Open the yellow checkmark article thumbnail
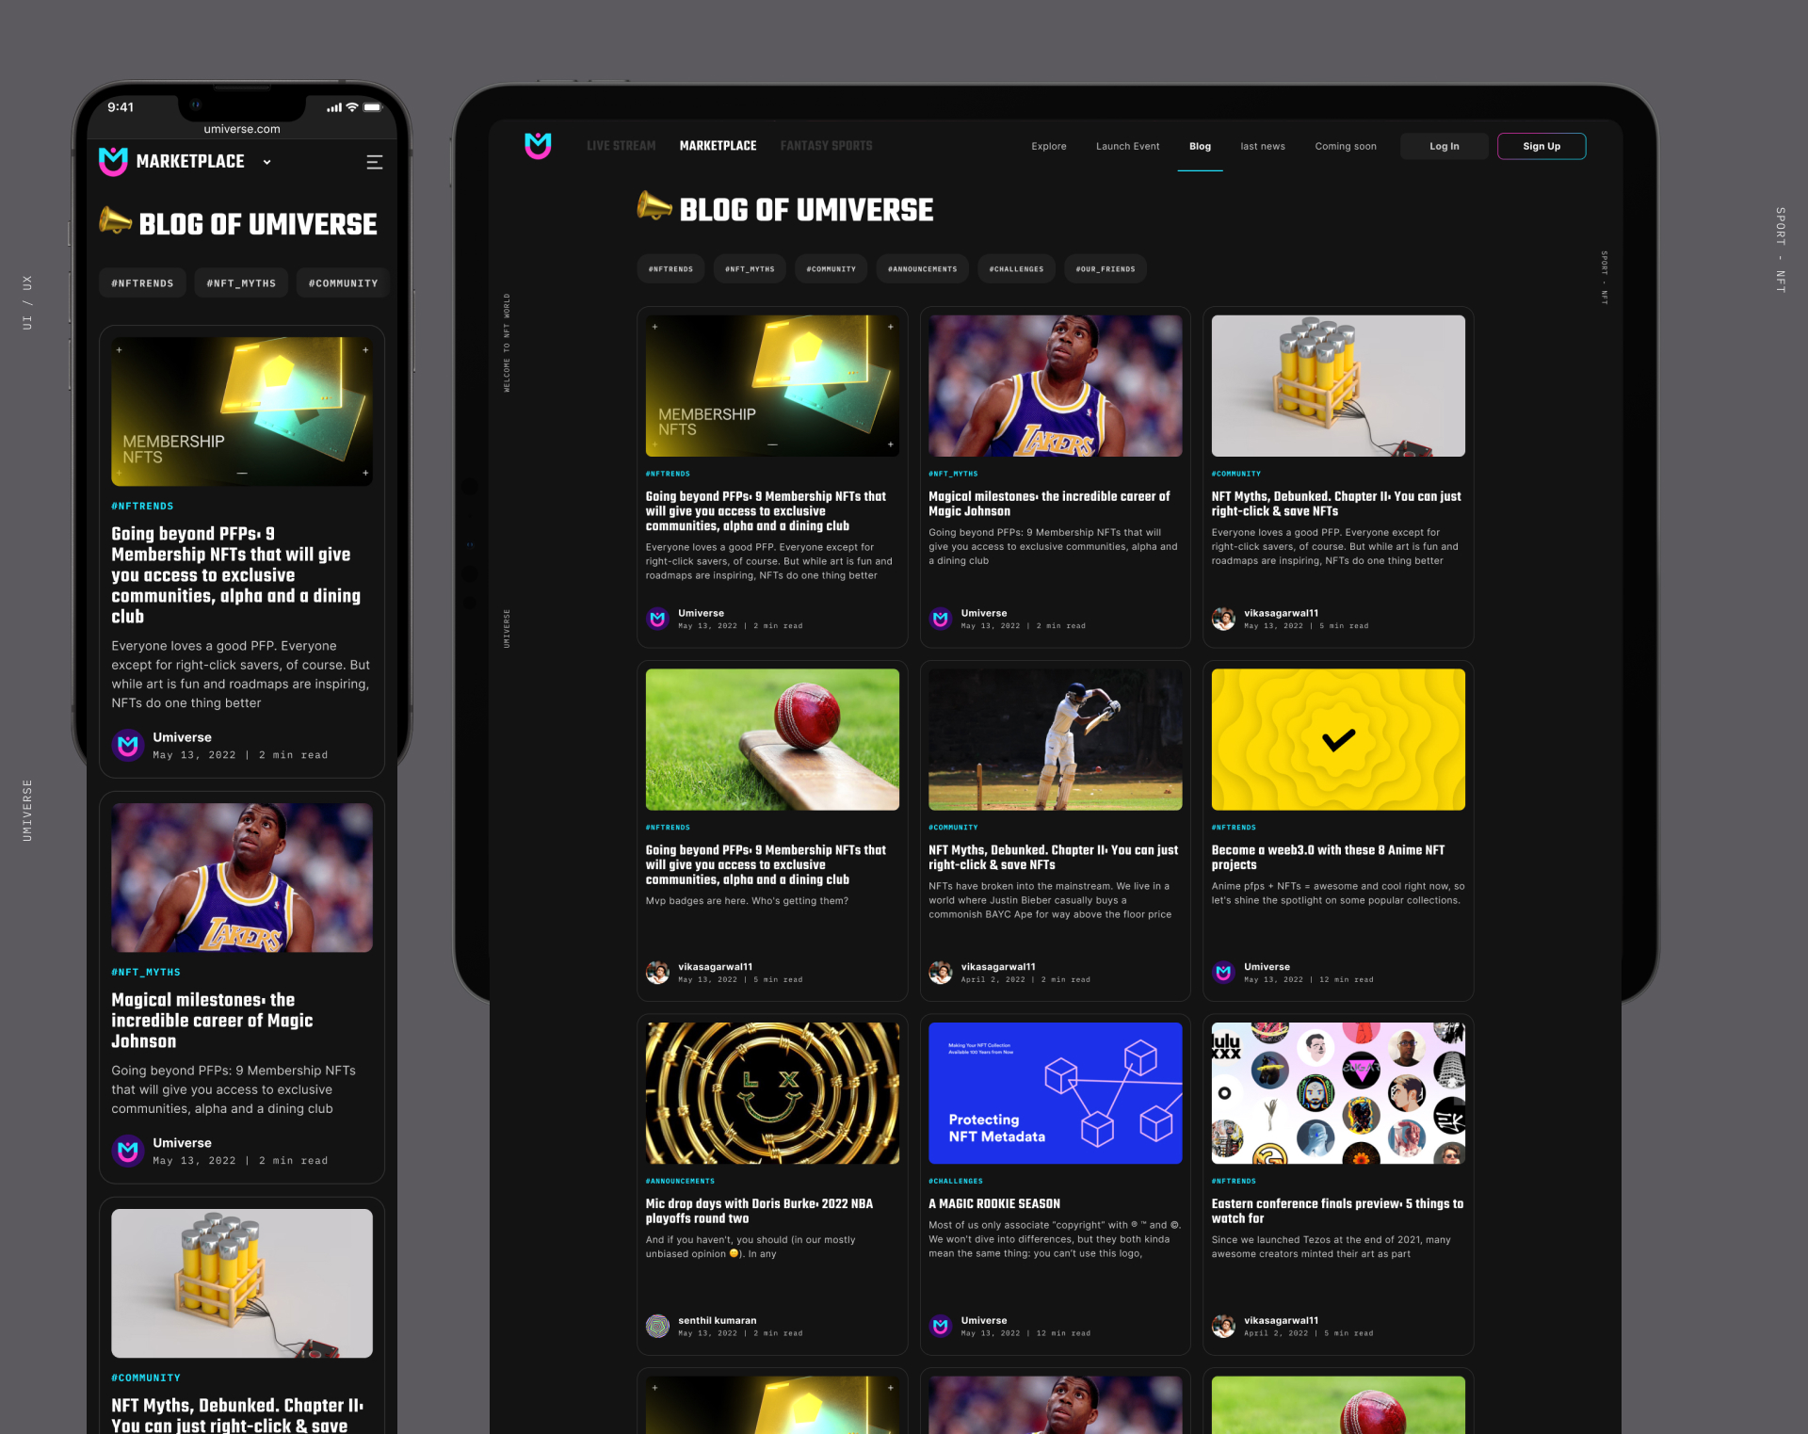Screen dimensions: 1808x1434 tap(1337, 739)
